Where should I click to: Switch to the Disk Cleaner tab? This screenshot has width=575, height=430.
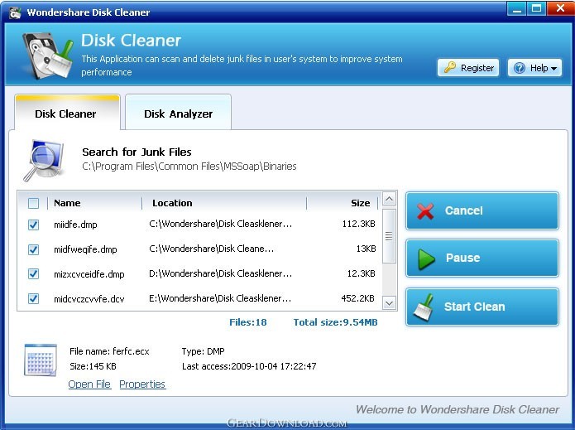[x=67, y=113]
